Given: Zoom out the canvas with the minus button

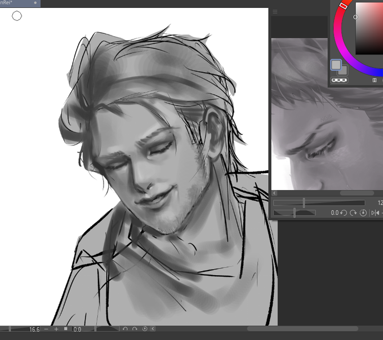Looking at the screenshot, I should coord(46,329).
